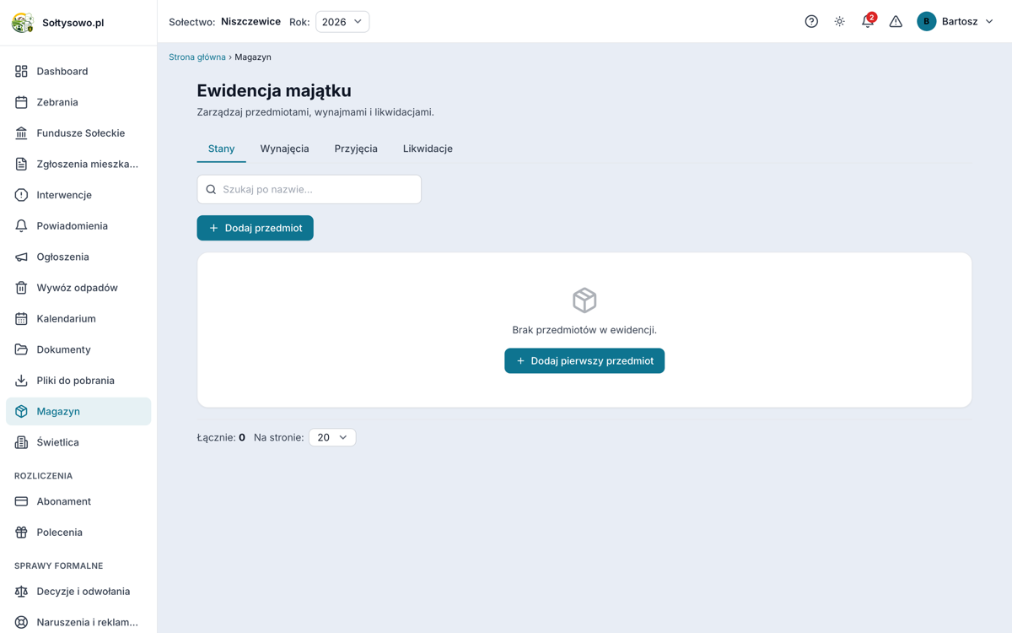Toggle the sun theme icon
1012x633 pixels.
pos(840,22)
